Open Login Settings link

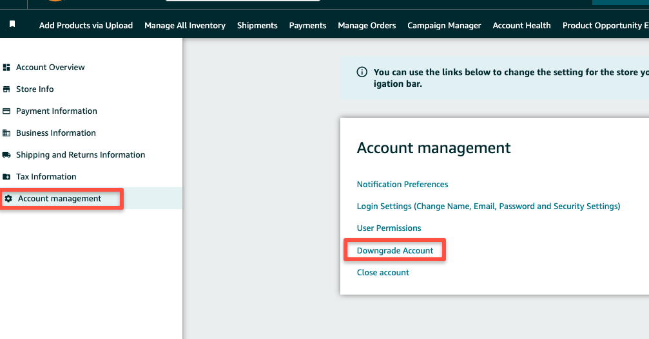pyautogui.click(x=489, y=206)
